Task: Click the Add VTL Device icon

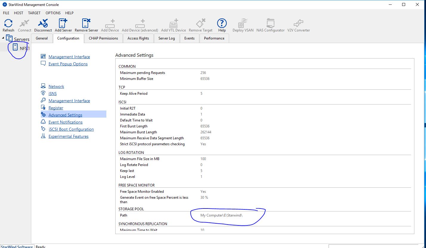Action: point(173,23)
